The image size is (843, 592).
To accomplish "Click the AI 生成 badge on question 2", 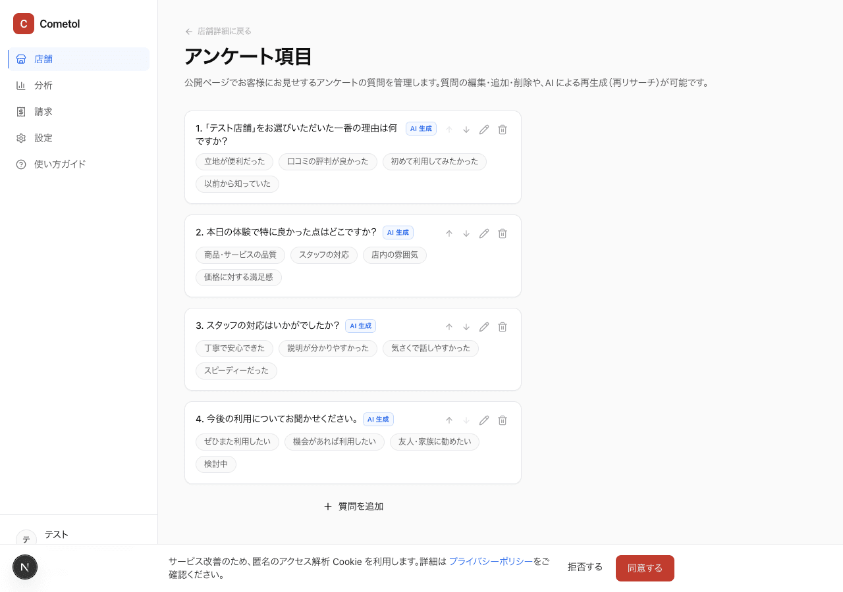I will [398, 233].
